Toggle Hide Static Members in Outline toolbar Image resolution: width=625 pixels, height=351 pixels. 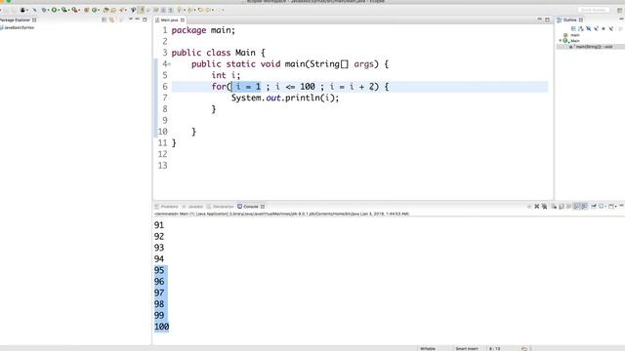click(596, 28)
